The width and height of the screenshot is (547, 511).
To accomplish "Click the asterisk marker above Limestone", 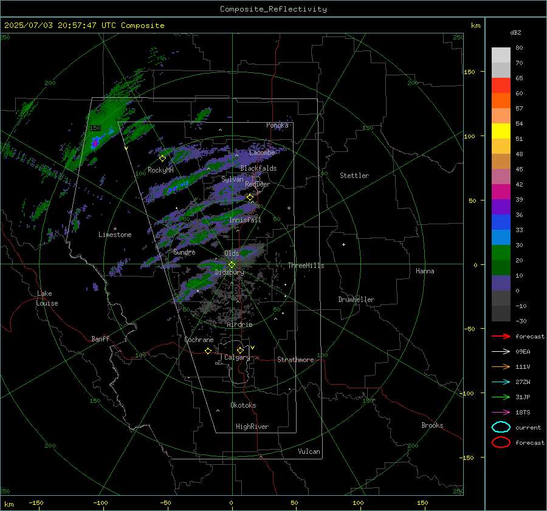I will click(x=115, y=229).
